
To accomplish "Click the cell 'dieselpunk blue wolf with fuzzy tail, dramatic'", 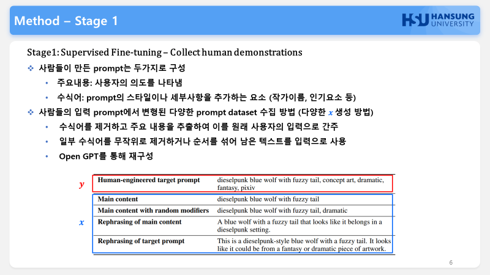I will pos(282,210).
